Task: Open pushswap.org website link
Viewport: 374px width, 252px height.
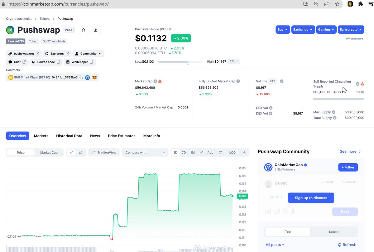Action: [x=24, y=54]
